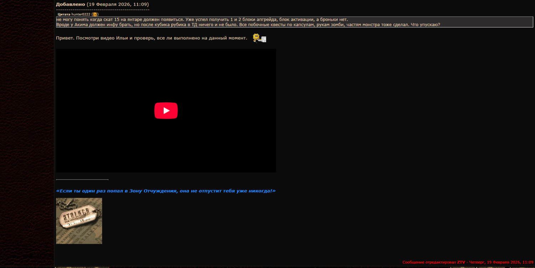This screenshot has height=268, width=535.
Task: Click the dashed divider under "Добавлено"
Action: (102, 9)
